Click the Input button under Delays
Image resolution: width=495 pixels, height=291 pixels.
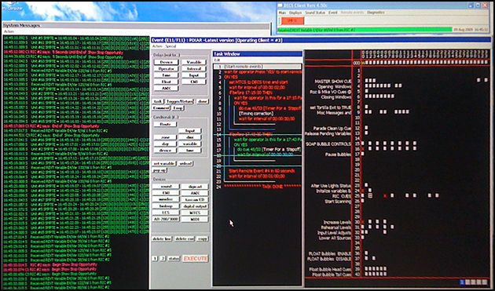(x=194, y=75)
